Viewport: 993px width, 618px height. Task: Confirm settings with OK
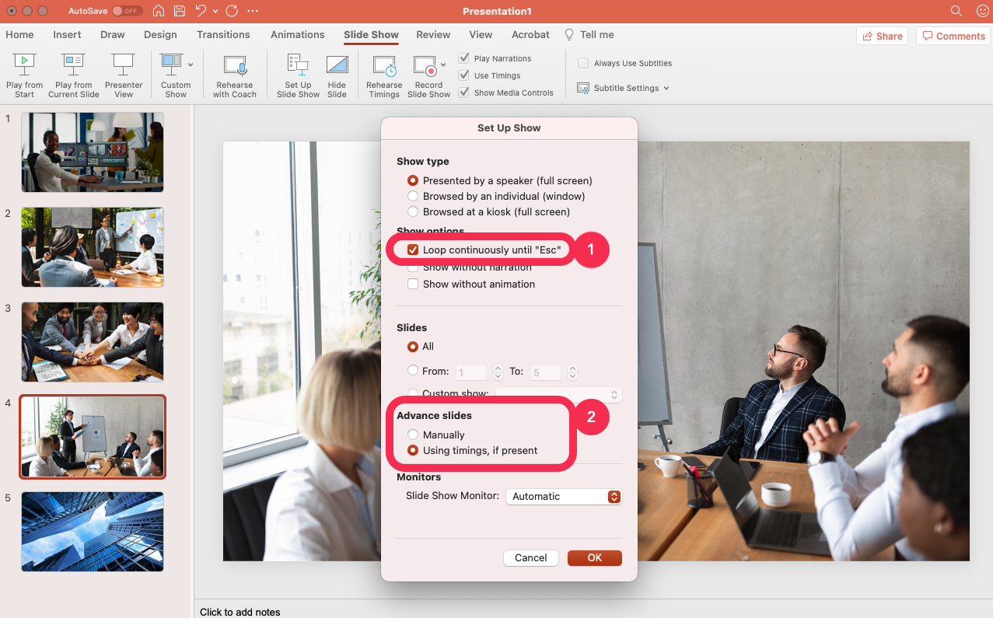pyautogui.click(x=594, y=557)
